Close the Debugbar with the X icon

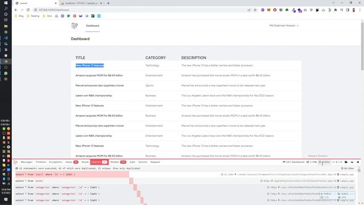358,162
